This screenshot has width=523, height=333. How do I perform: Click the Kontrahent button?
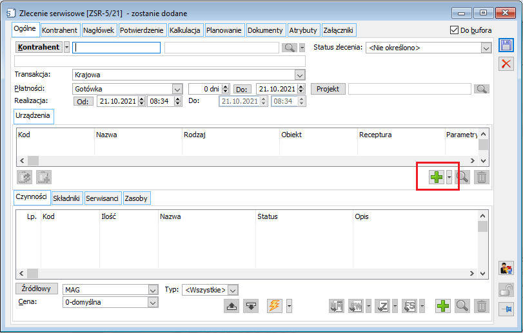point(39,47)
